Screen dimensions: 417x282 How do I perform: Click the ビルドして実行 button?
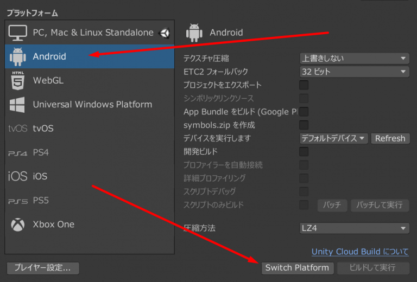[373, 268]
